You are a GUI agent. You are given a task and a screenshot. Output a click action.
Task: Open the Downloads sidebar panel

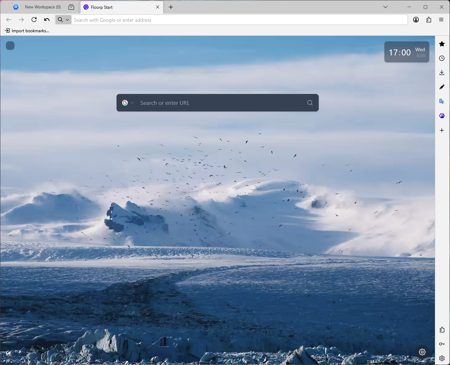pos(442,73)
